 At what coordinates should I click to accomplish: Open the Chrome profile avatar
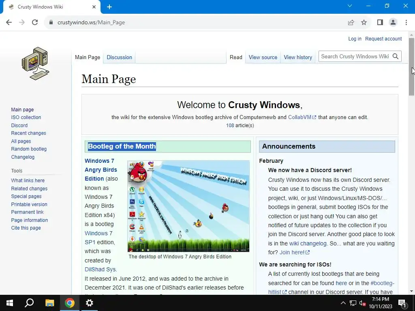click(x=393, y=23)
